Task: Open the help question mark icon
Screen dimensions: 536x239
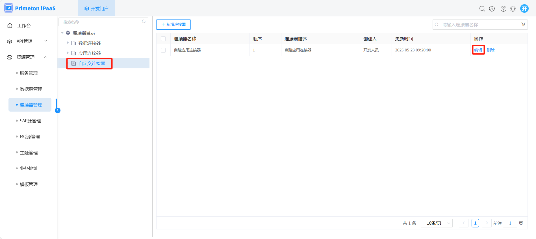Action: pyautogui.click(x=503, y=9)
